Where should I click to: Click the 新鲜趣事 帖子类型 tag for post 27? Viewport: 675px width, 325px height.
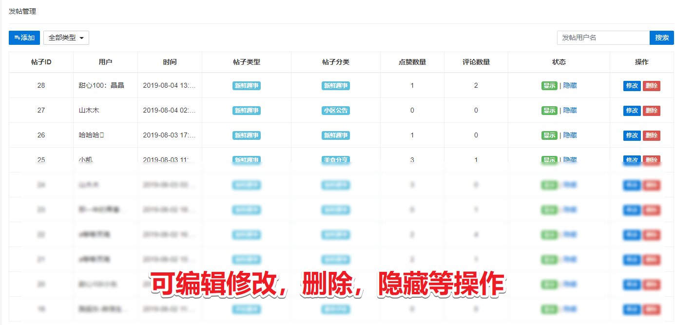pos(247,111)
